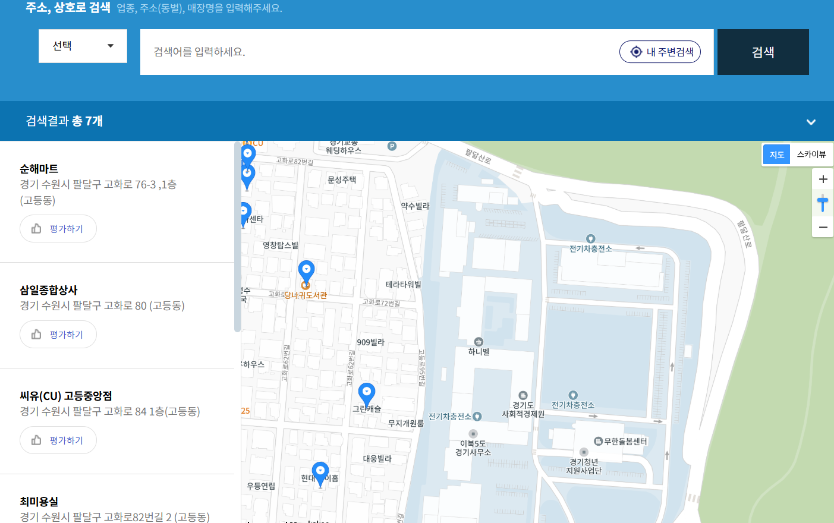This screenshot has width=834, height=523.
Task: Collapse the 검색결과 results chevron
Action: pyautogui.click(x=811, y=122)
